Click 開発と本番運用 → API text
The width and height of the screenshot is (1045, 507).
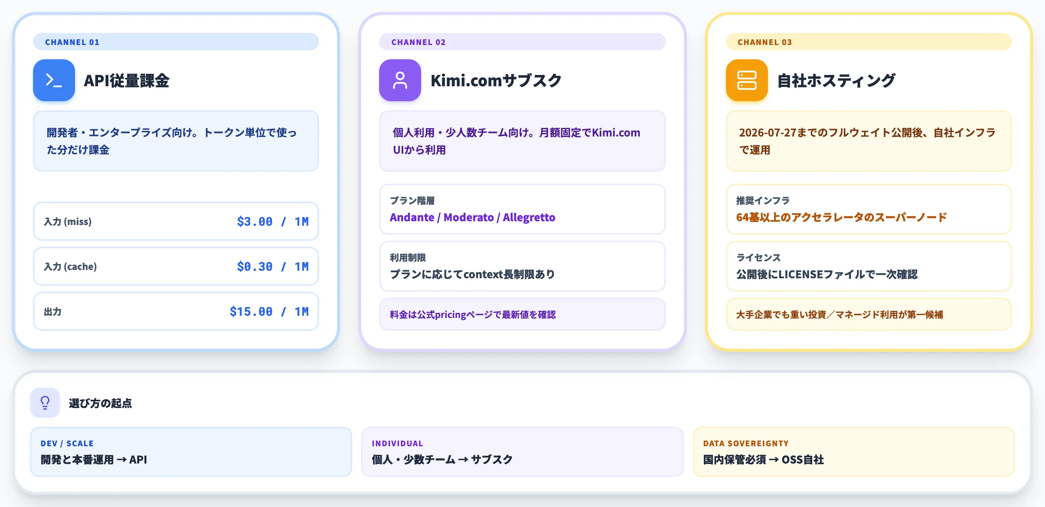pos(94,460)
